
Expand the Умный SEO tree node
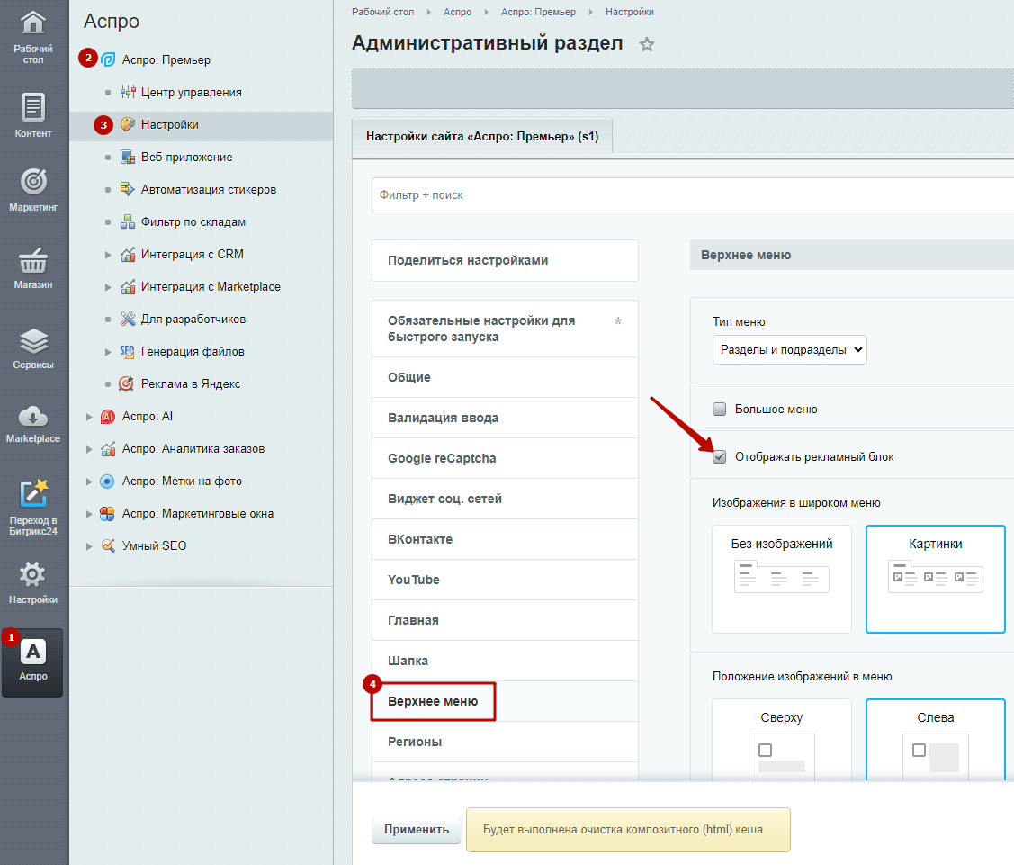(x=89, y=546)
